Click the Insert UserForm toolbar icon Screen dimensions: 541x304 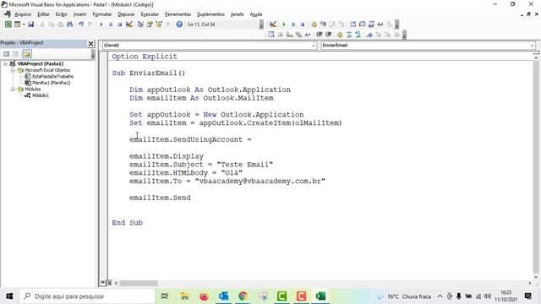pos(17,24)
